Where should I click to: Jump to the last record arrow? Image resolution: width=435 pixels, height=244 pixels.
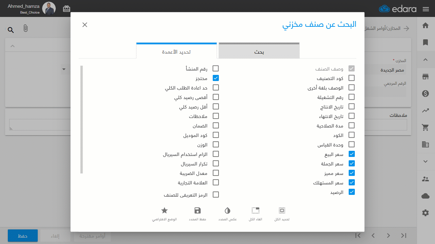tap(404, 236)
